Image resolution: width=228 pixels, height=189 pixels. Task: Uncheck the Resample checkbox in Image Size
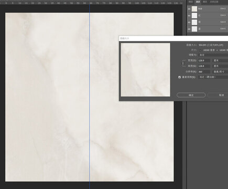pos(179,77)
